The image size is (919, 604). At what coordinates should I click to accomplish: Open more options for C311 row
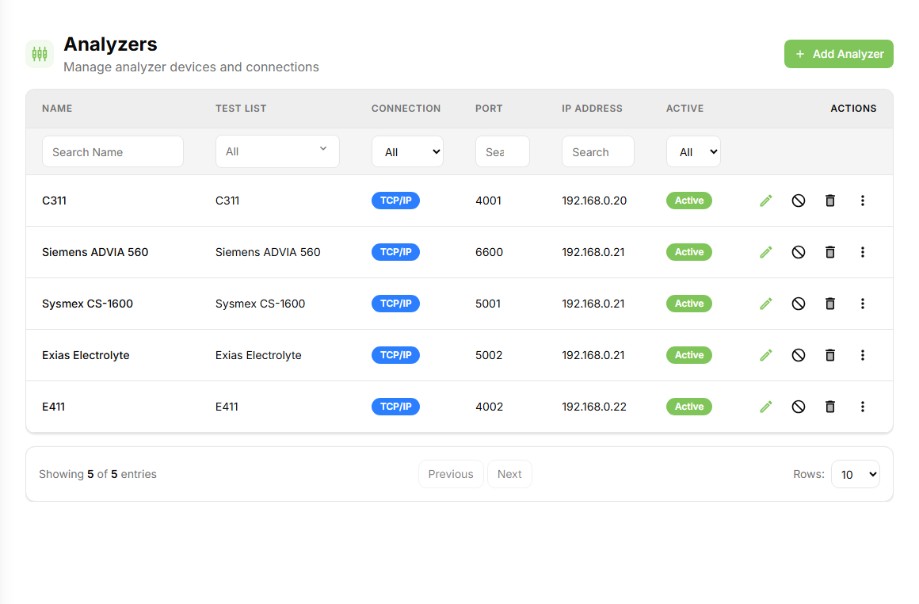862,201
